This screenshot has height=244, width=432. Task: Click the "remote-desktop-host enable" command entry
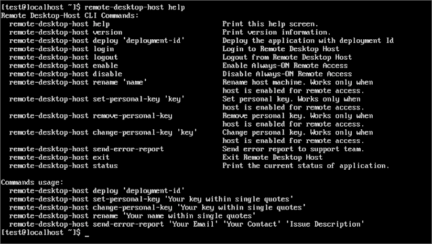63,66
